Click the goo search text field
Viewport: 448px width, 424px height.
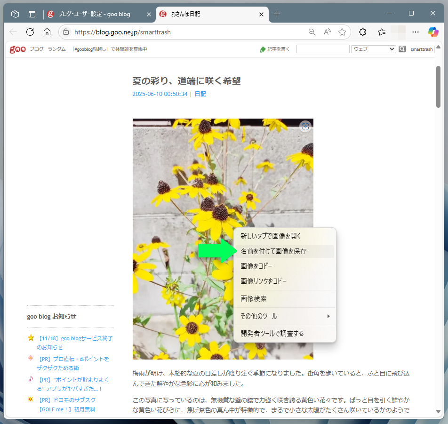click(x=323, y=49)
